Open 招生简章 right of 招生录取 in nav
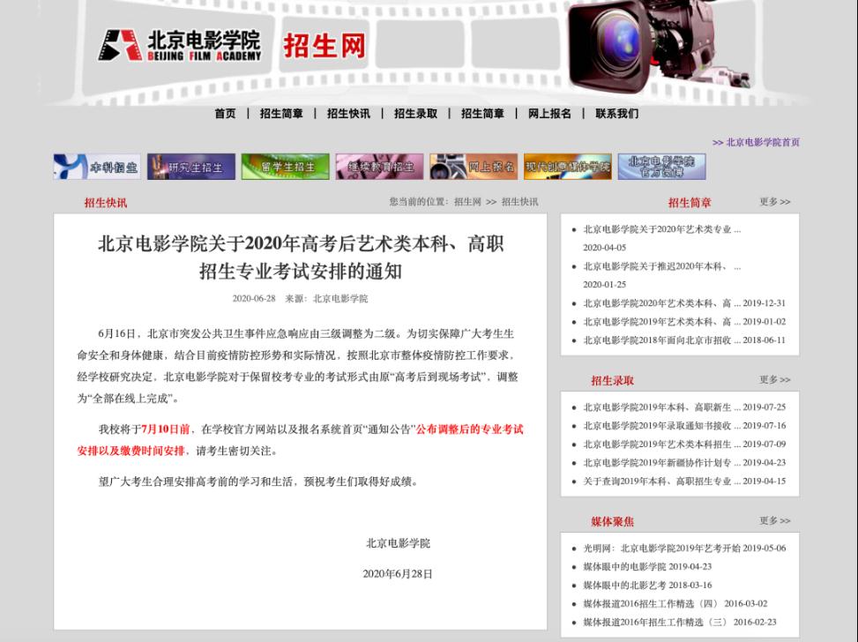Viewport: 858px width, 642px height. coord(482,114)
